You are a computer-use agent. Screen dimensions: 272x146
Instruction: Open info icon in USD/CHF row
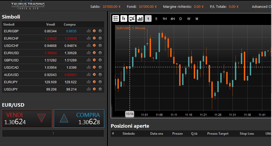point(100,45)
